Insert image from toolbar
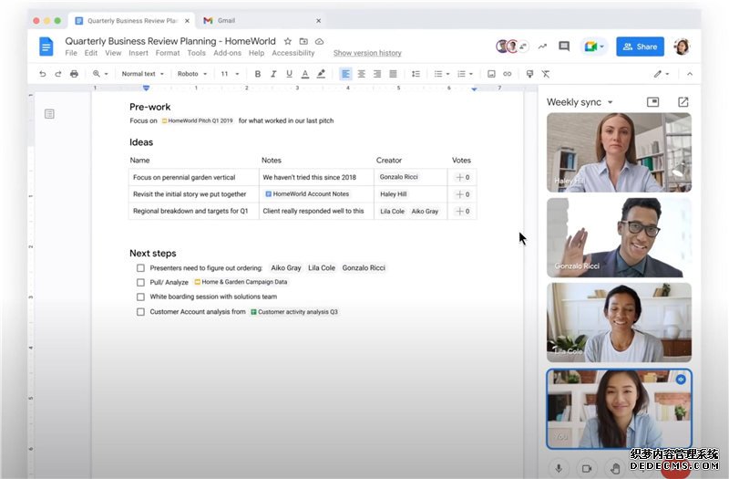 pyautogui.click(x=491, y=74)
